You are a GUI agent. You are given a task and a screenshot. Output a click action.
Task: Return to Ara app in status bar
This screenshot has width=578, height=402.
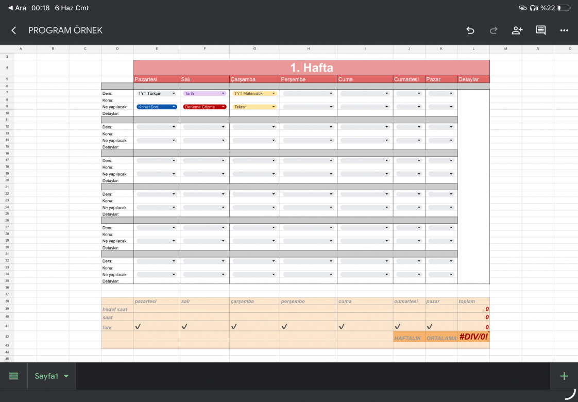point(17,8)
